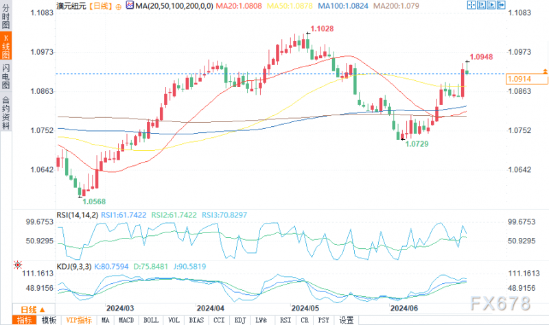Click the crosshair icon beside 日线 label
549x325 pixels.
coord(118,6)
